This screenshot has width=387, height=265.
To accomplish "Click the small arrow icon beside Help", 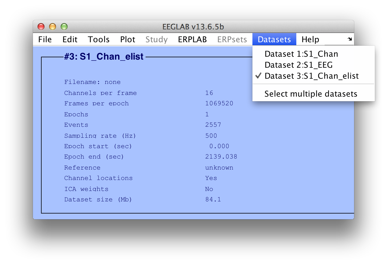I will (x=350, y=39).
